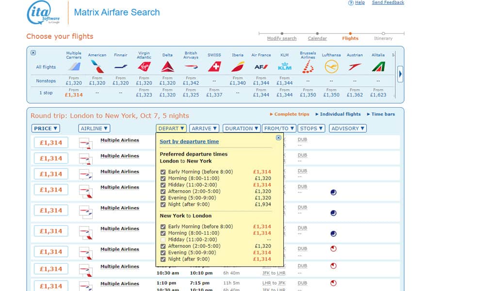Click the ITA Software logo
Screen dimensions: 485x291
click(x=43, y=13)
